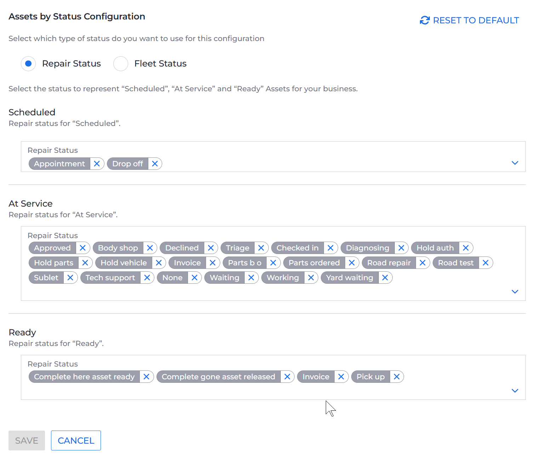This screenshot has height=461, width=535.
Task: Open the At Service status dropdown arrow
Action: [515, 292]
